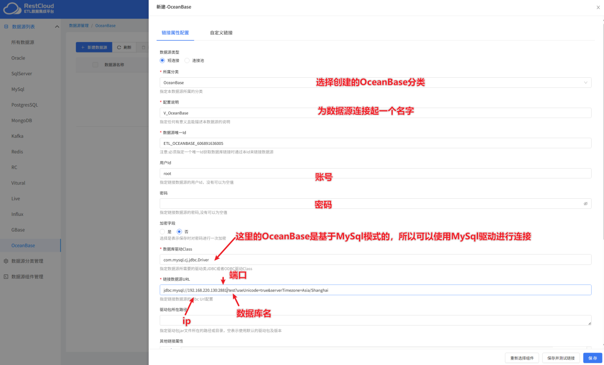The image size is (604, 365).
Task: Click the RestCloud logo icon
Action: (12, 9)
